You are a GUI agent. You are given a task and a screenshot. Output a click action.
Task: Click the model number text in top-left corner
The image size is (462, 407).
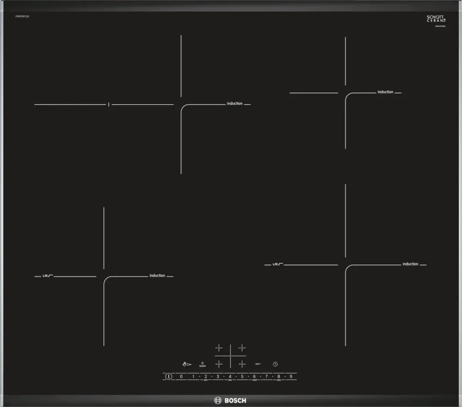22,17
